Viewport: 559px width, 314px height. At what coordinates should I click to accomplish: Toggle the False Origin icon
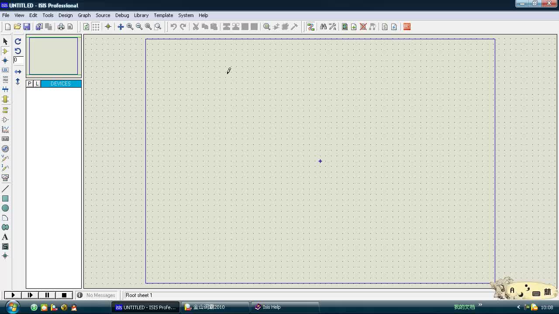pos(108,27)
